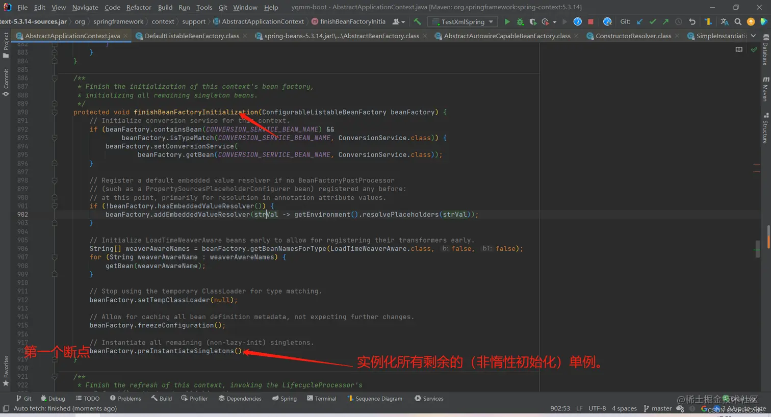Toggle the Structure tool window

(x=765, y=128)
